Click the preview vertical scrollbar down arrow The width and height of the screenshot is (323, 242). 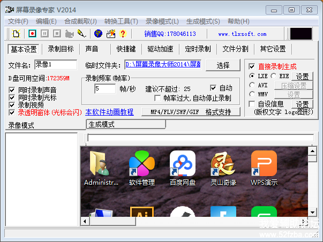(312, 212)
